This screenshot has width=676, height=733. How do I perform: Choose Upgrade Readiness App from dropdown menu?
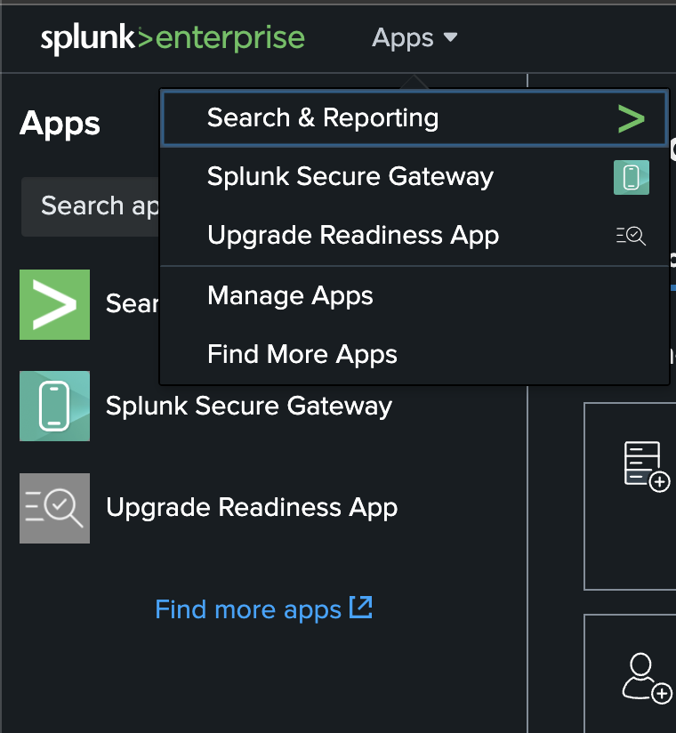(414, 236)
